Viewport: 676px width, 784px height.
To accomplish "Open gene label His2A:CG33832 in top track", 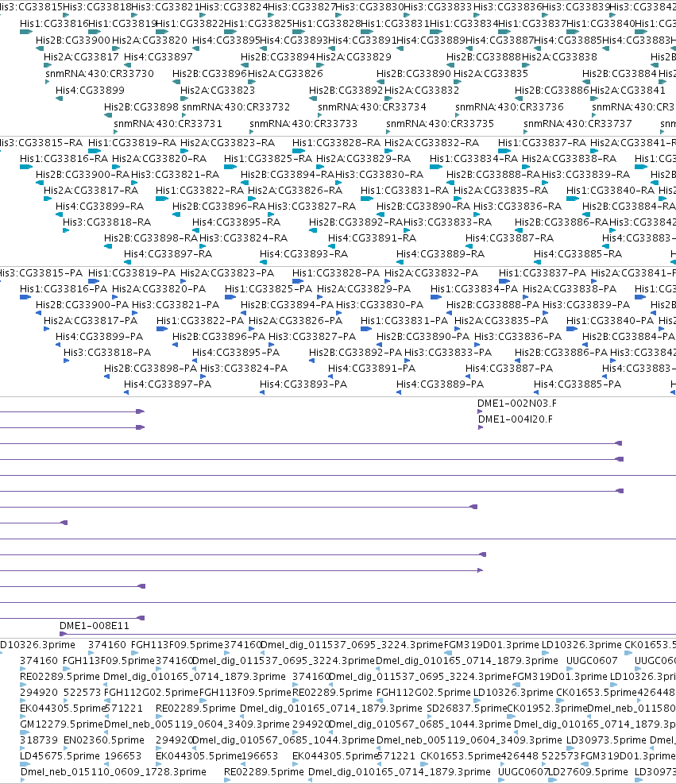I will pos(422,91).
